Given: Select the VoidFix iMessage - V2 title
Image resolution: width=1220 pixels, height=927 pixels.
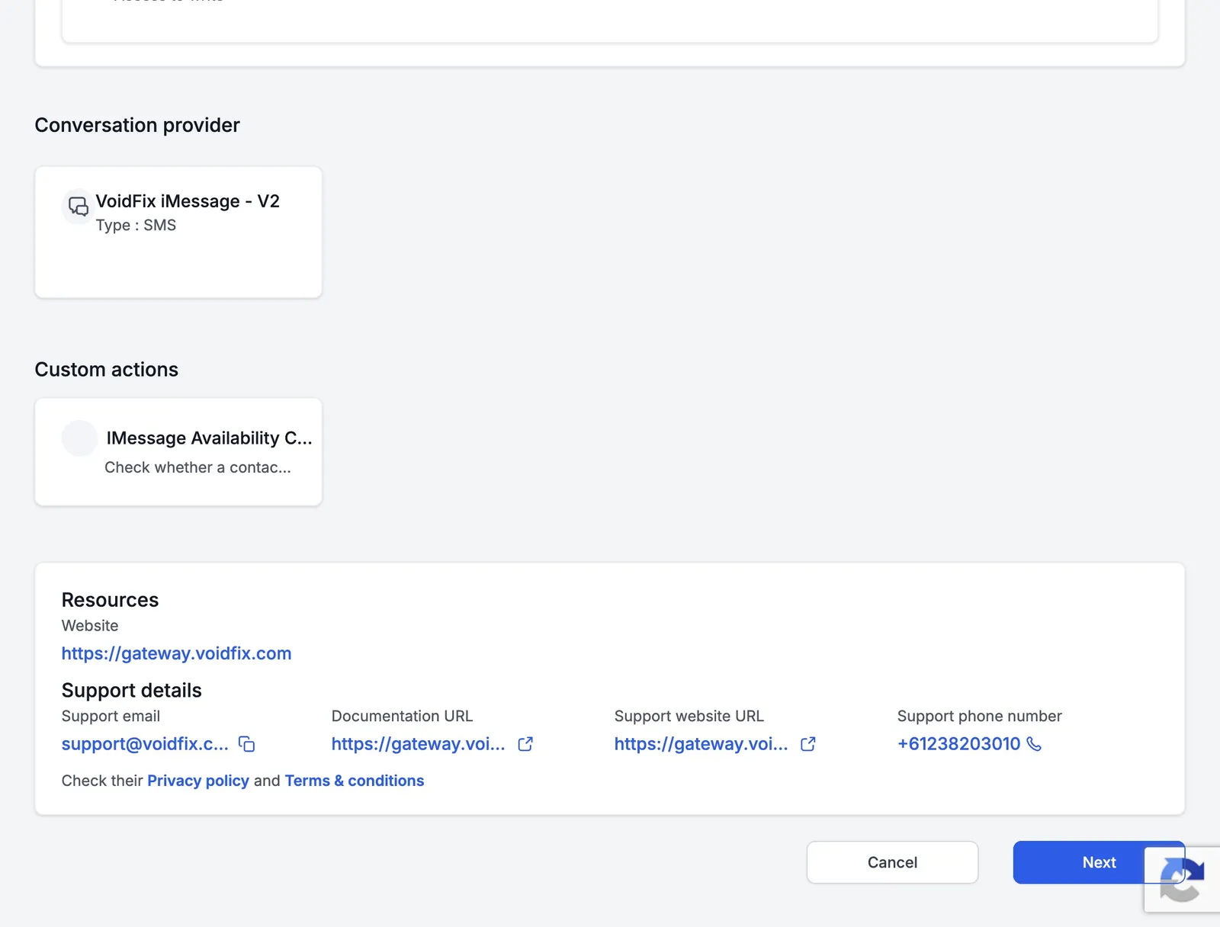Looking at the screenshot, I should (188, 201).
